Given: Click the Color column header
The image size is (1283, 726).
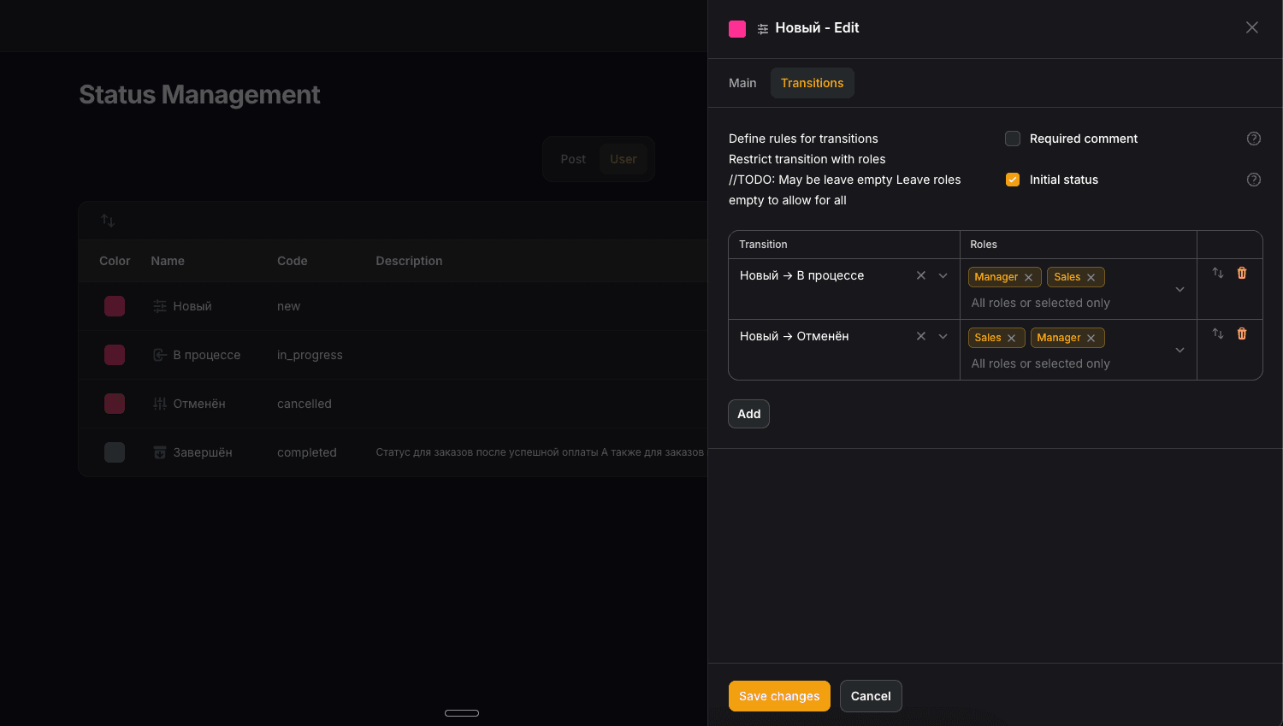Looking at the screenshot, I should pyautogui.click(x=115, y=261).
